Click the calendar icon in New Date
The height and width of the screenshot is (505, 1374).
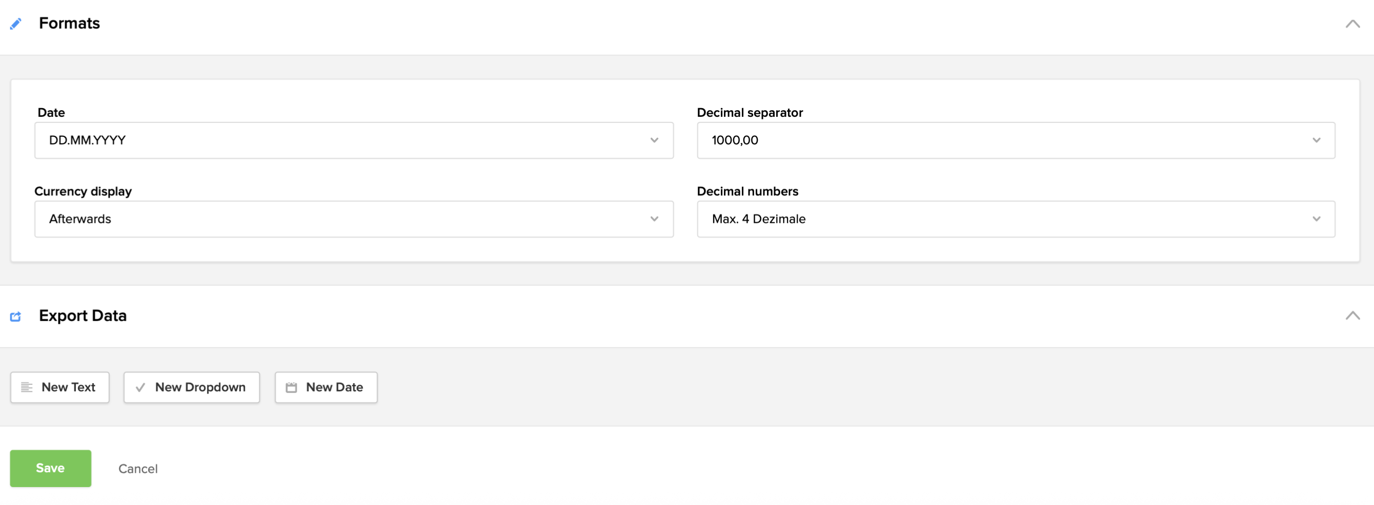(x=291, y=388)
